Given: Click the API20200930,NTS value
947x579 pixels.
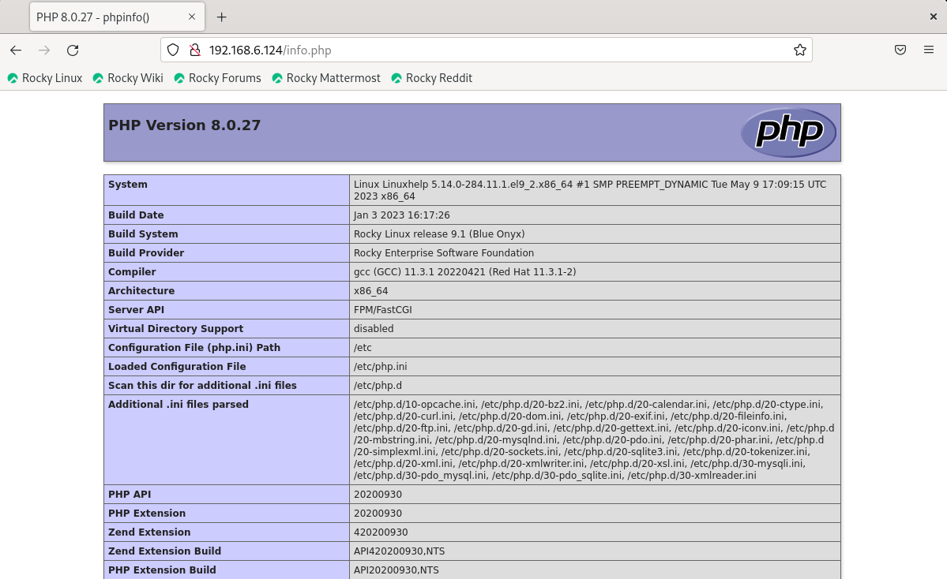Looking at the screenshot, I should click(396, 570).
